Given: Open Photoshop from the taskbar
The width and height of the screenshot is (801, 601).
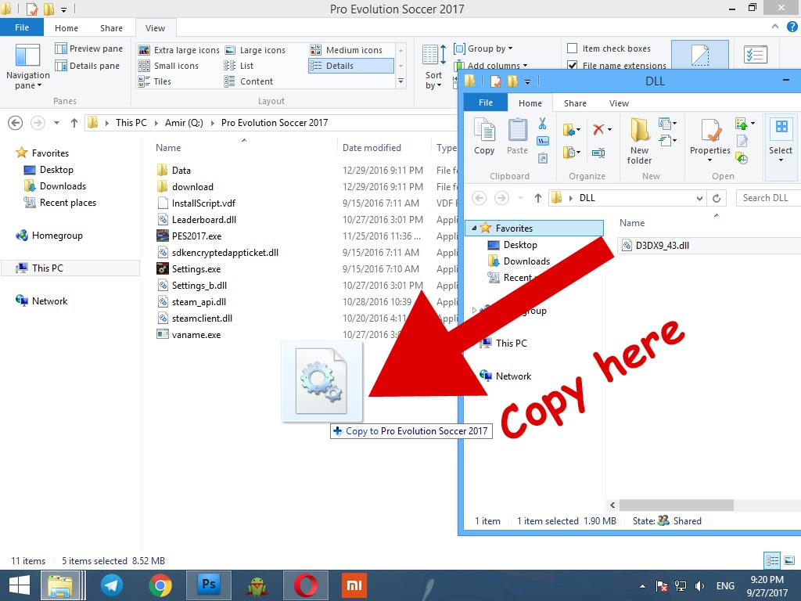Looking at the screenshot, I should coord(208,585).
